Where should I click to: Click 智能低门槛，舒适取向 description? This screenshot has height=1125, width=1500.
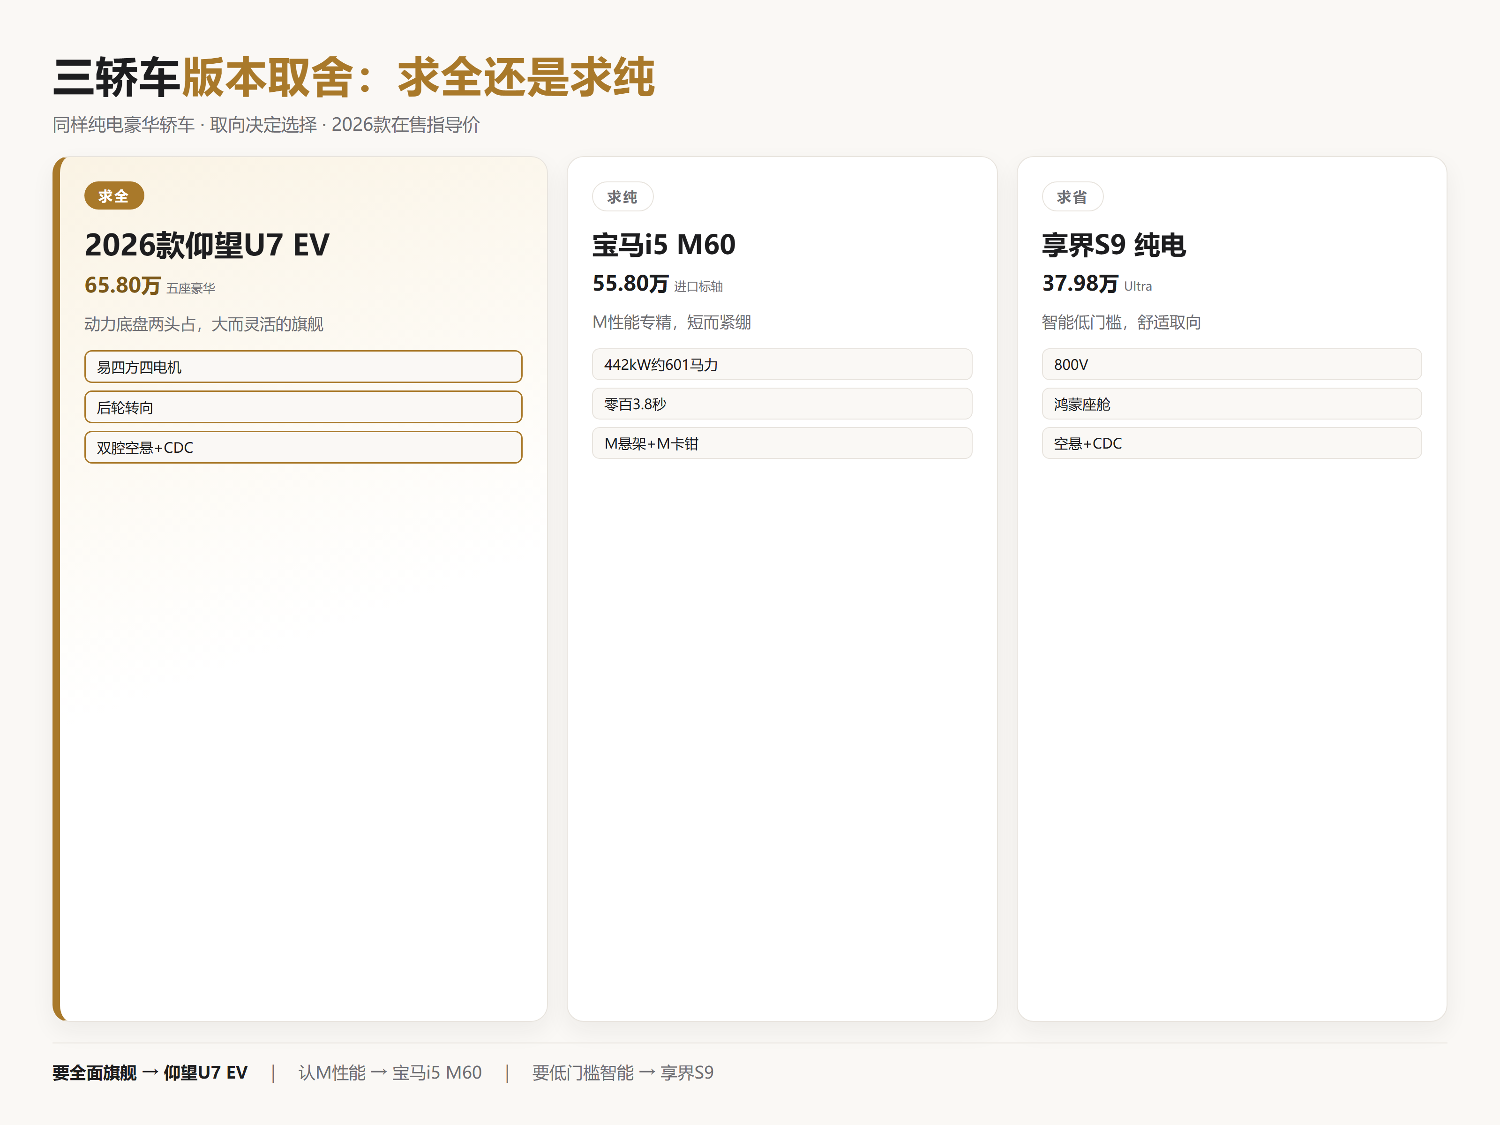coord(1121,322)
